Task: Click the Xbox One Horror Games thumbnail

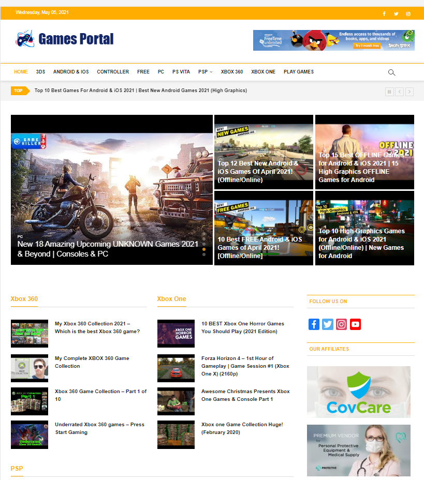Action: point(176,334)
